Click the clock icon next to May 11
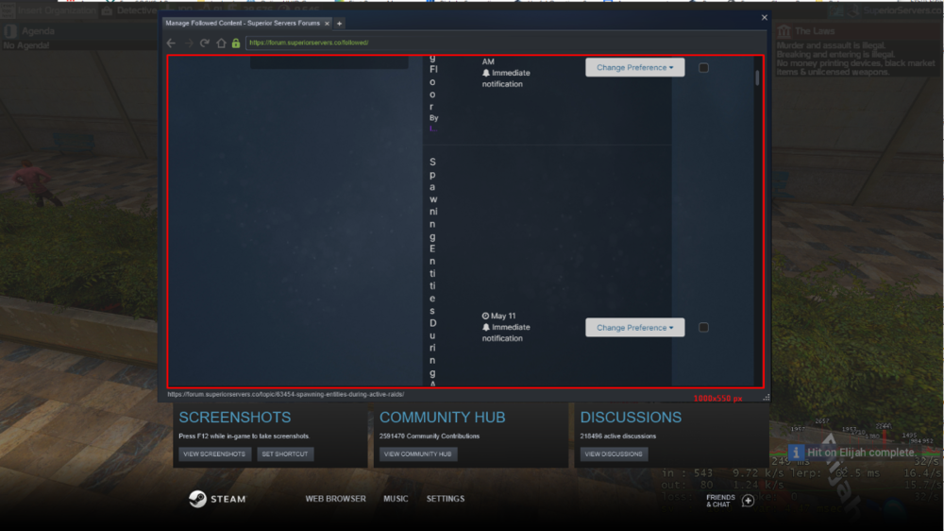The height and width of the screenshot is (531, 944). (485, 316)
